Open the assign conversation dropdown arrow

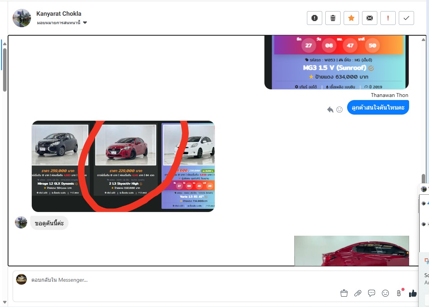click(85, 23)
